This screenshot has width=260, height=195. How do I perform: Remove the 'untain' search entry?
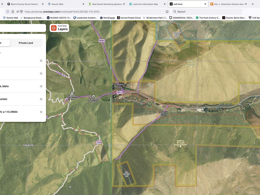[x=41, y=99]
